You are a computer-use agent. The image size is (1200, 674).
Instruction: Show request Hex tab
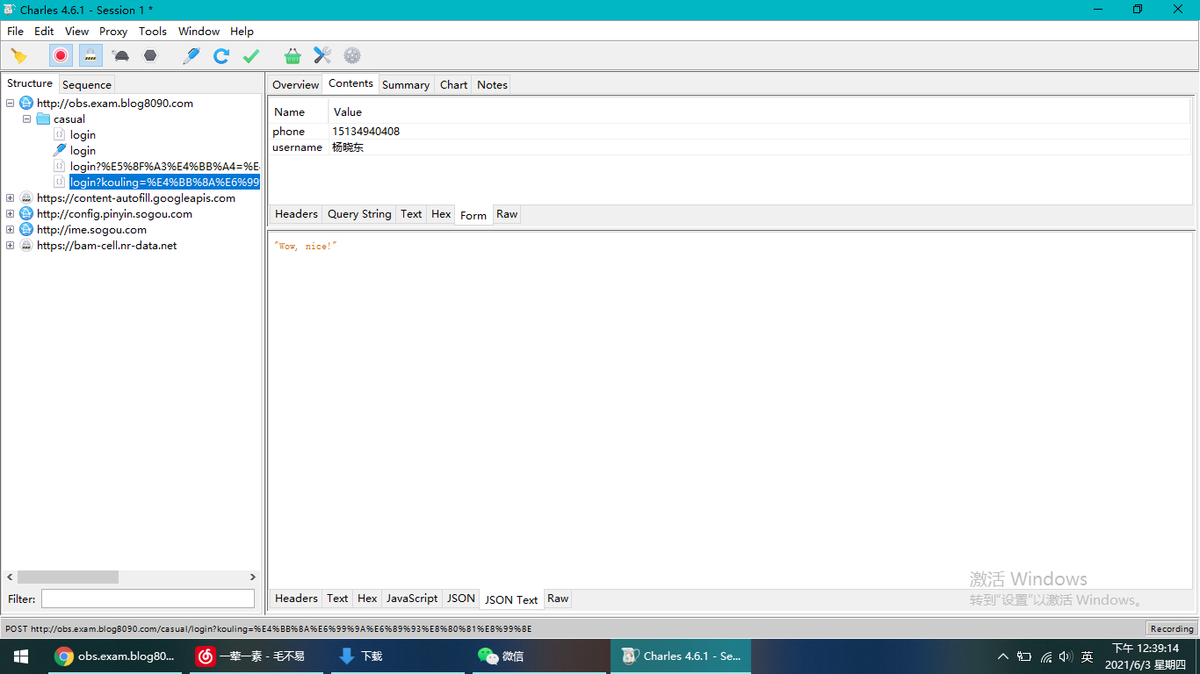point(441,214)
